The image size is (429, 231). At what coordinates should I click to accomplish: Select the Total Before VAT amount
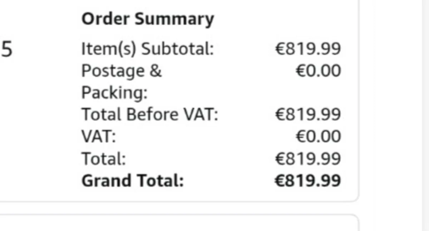point(308,115)
